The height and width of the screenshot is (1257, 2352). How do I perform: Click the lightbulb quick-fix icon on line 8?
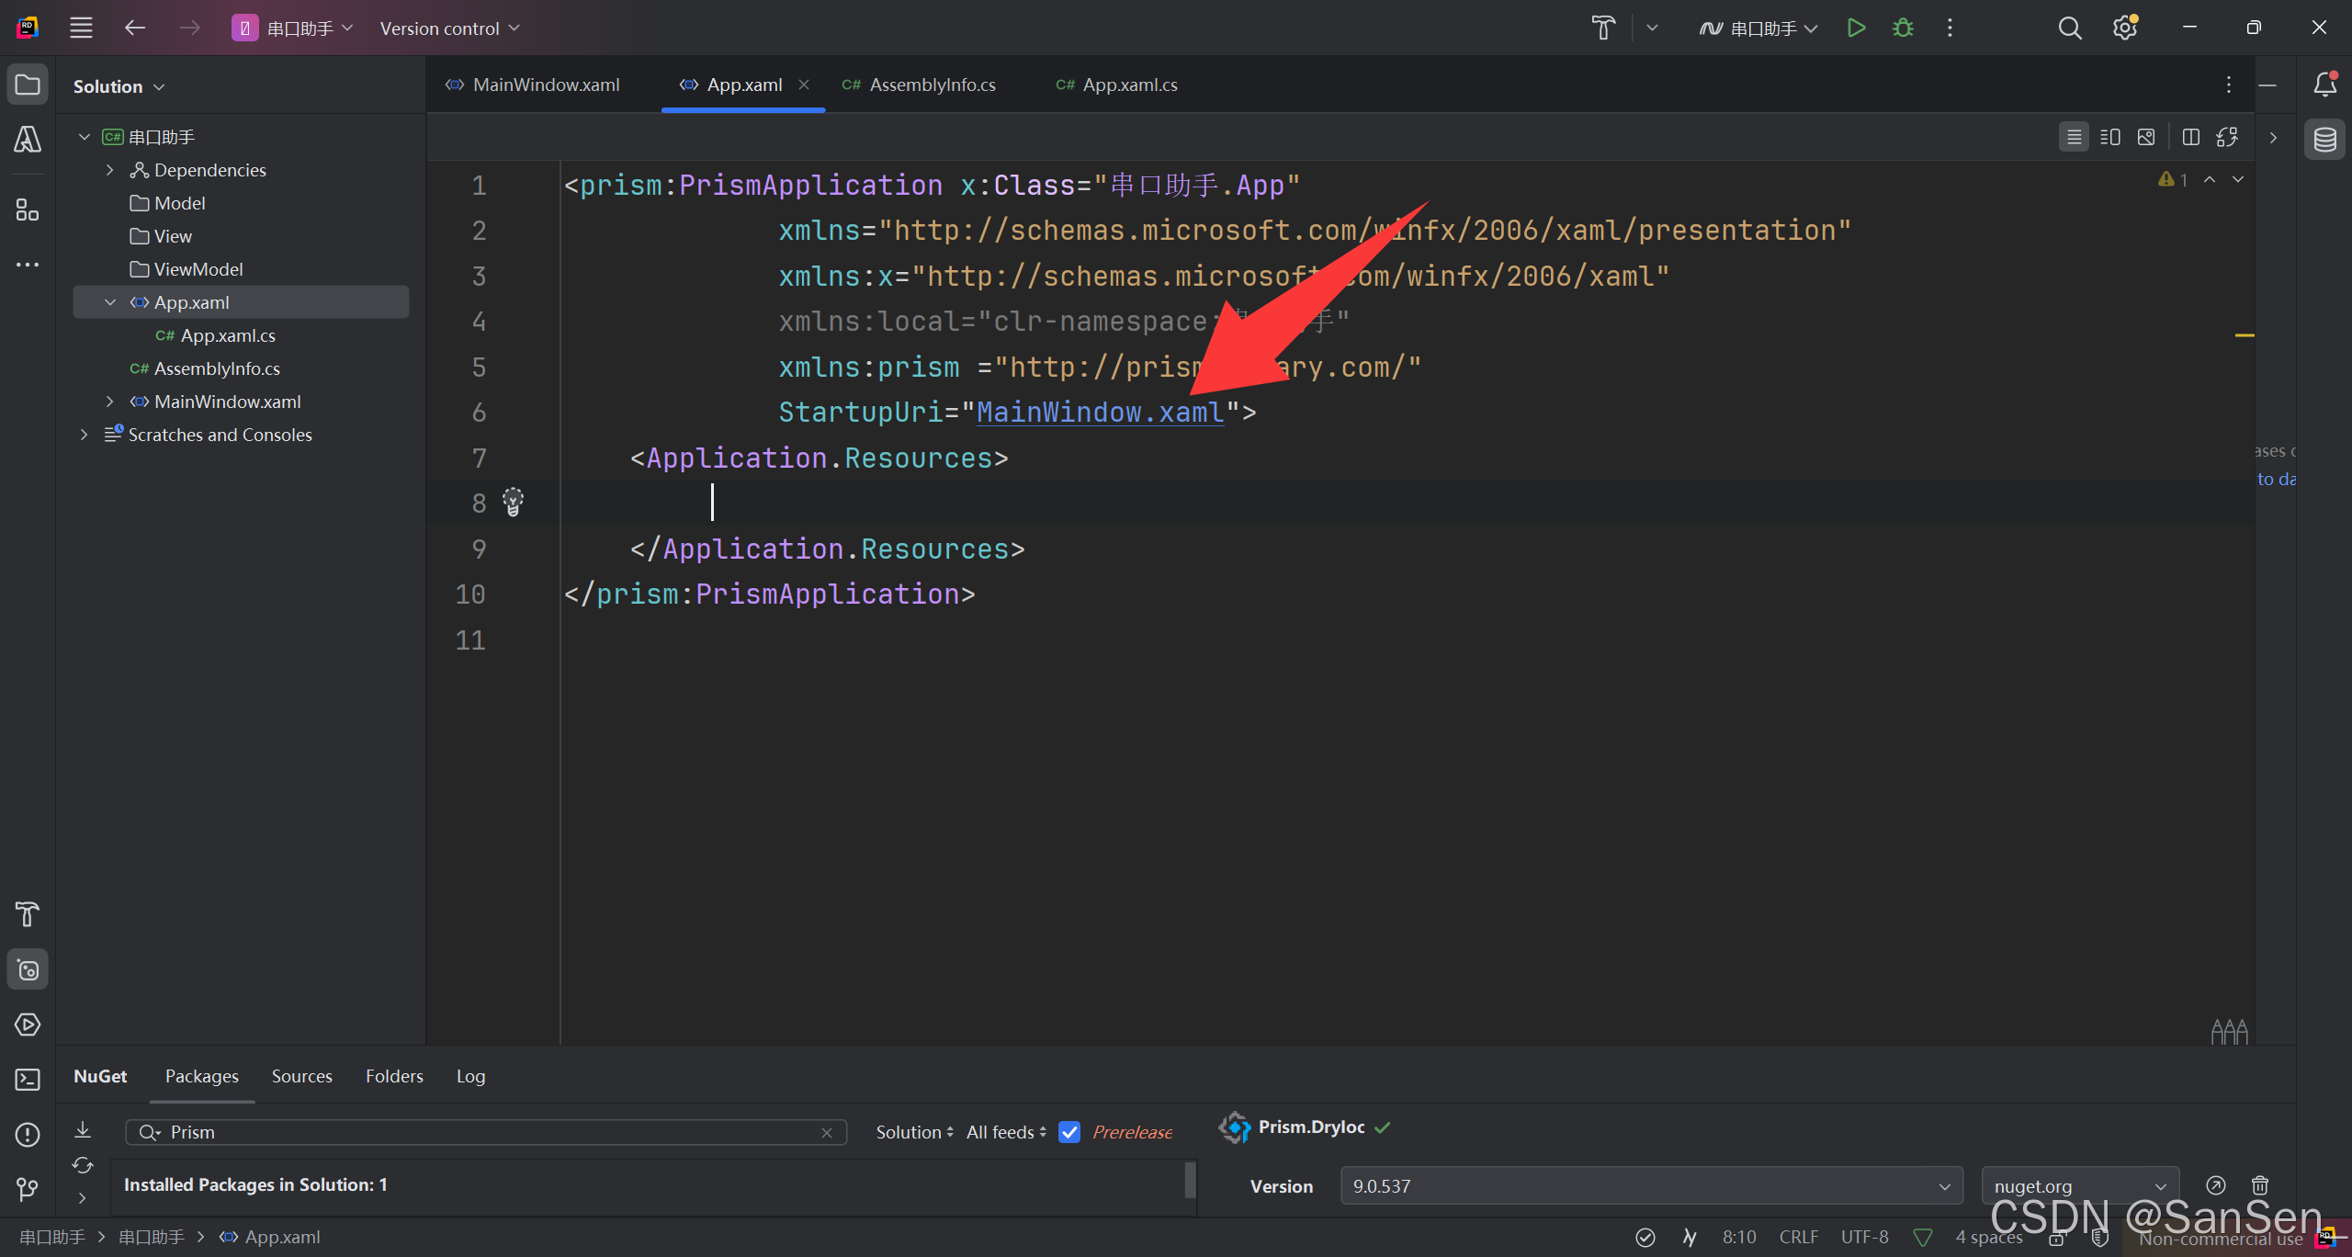coord(513,502)
